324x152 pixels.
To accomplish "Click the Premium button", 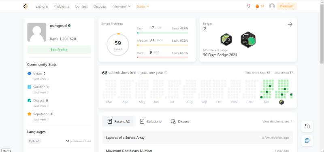I will (287, 6).
